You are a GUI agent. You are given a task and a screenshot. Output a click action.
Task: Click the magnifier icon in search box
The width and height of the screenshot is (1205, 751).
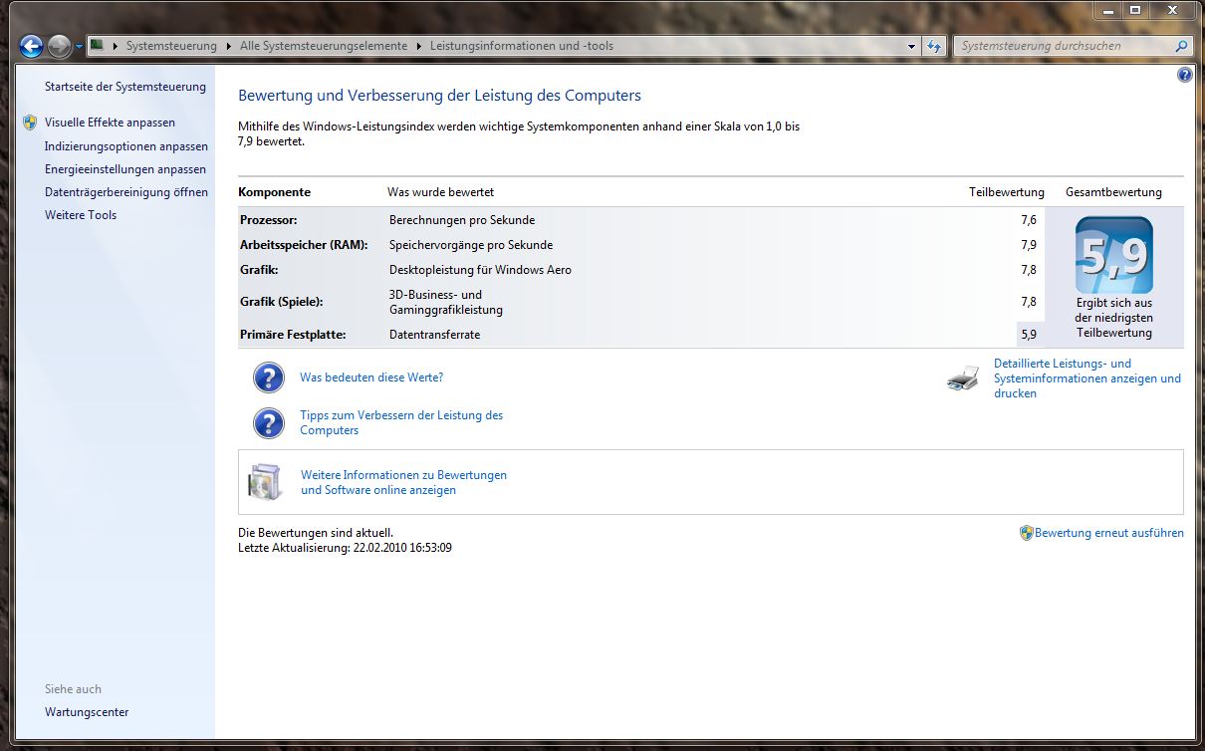1181,46
